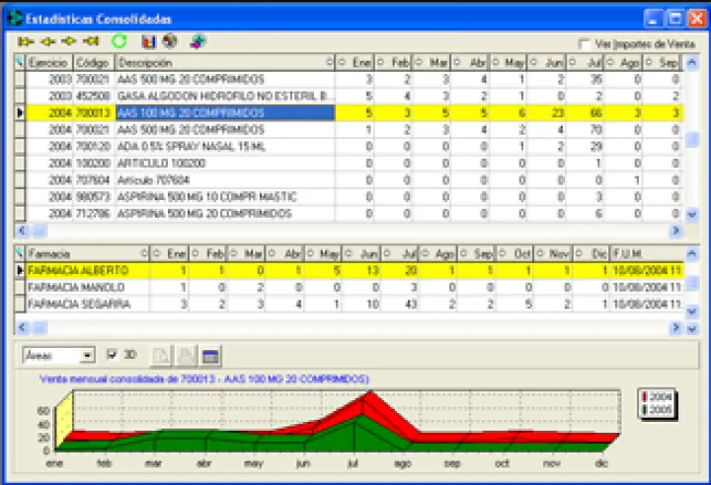Sort by Descripción column header
This screenshot has width=711, height=485.
point(222,62)
